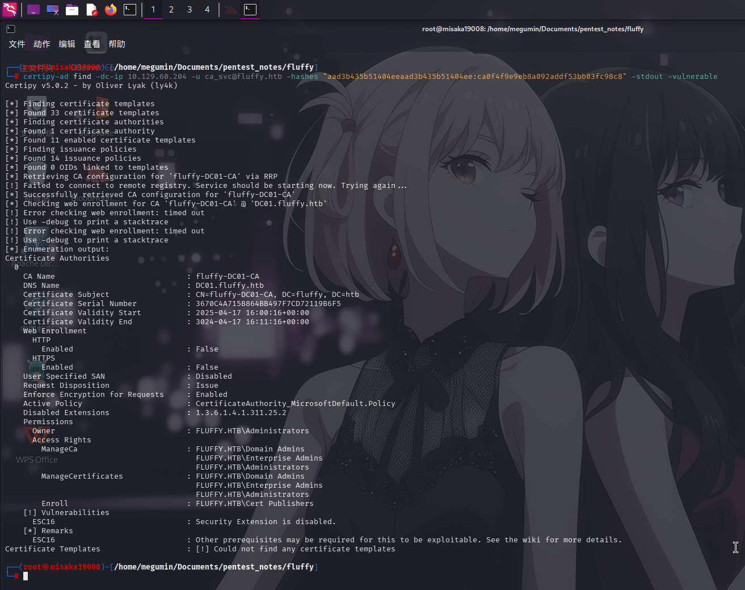Click the screen icon beside the file manager
The image size is (745, 590).
[x=53, y=10]
